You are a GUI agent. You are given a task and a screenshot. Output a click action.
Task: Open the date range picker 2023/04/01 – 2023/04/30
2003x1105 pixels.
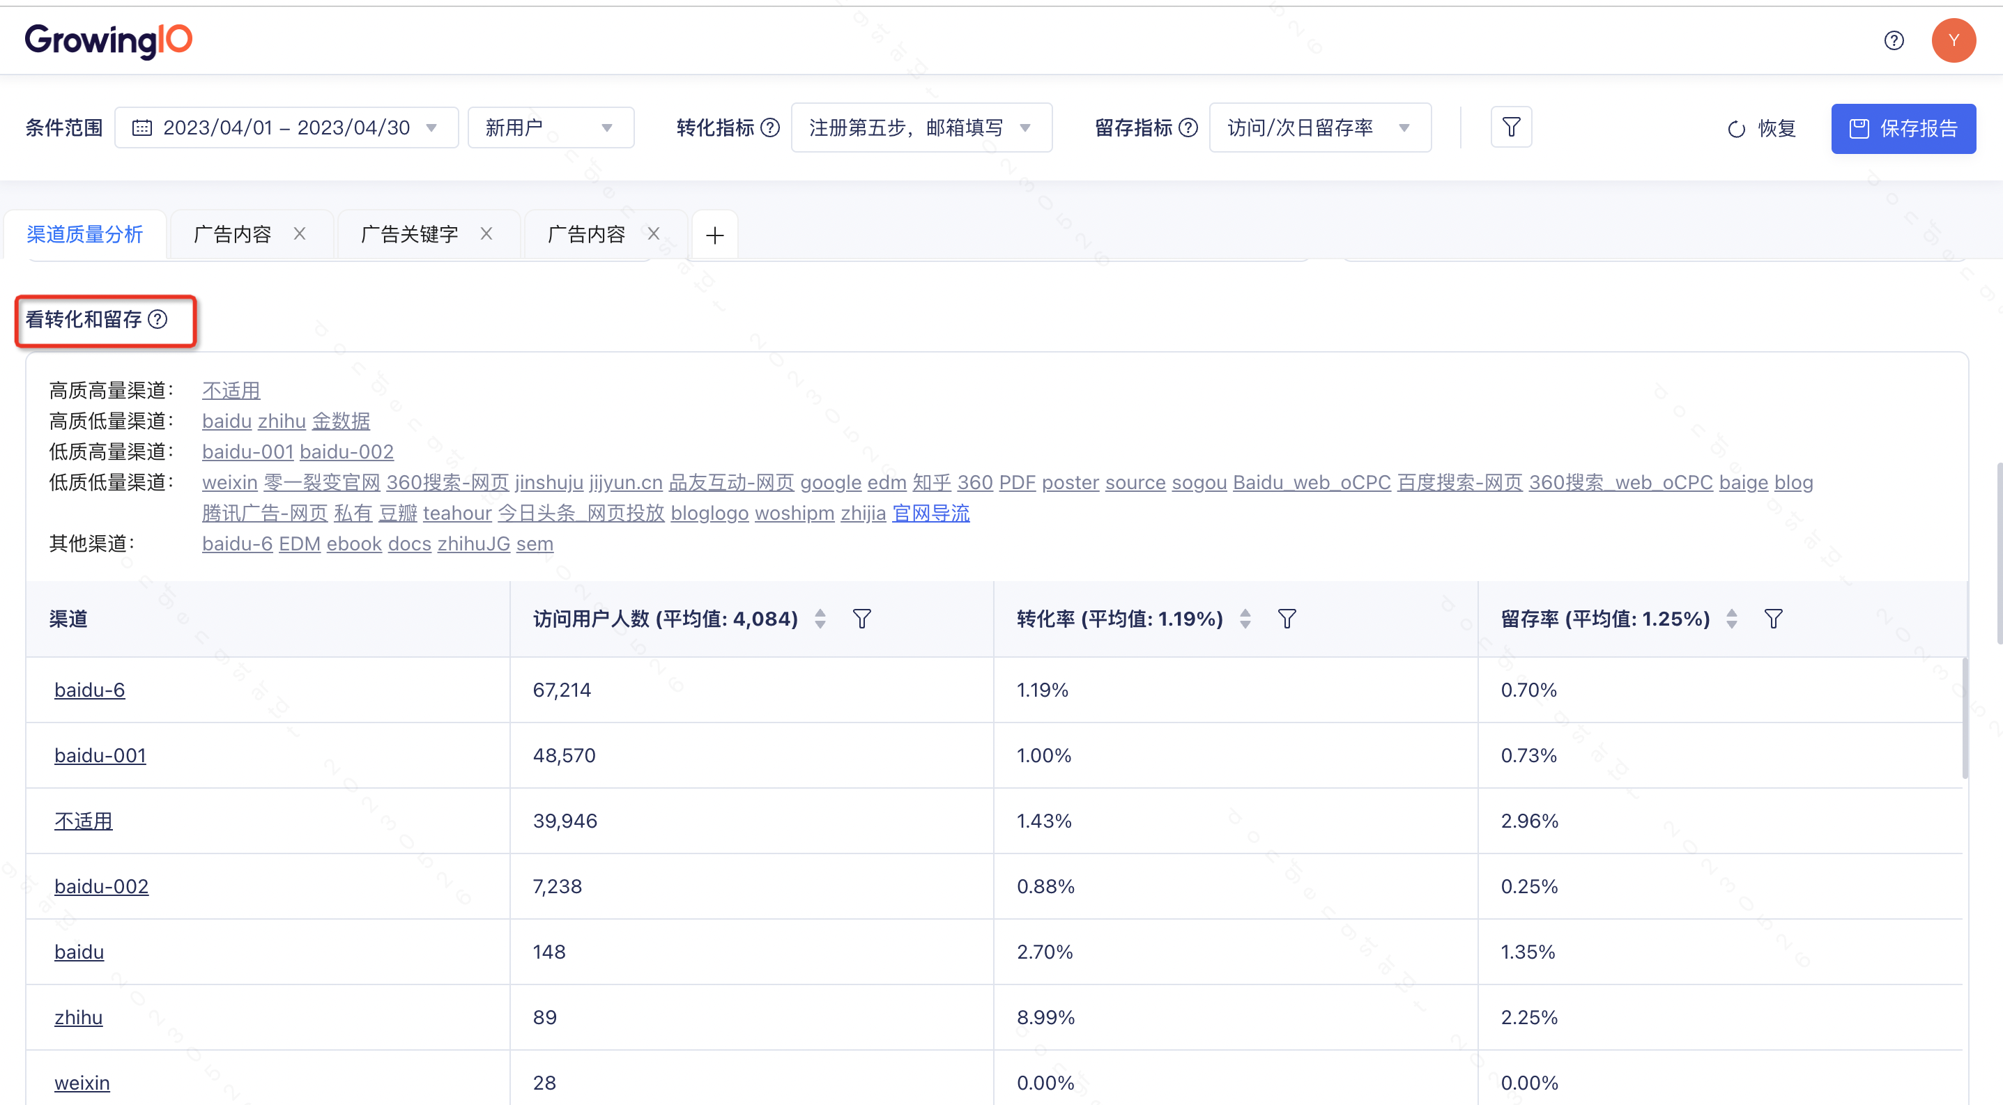(286, 127)
